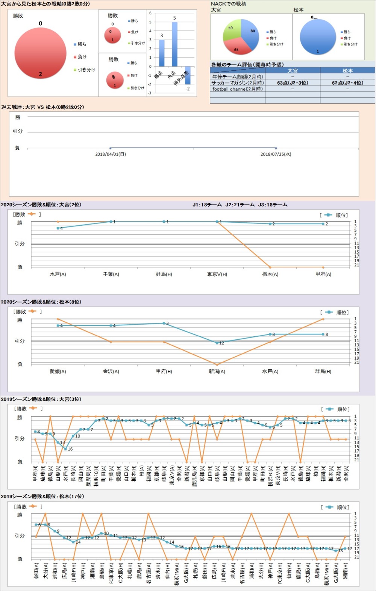Viewport: 376px width, 591px height.
Task: Select the all-blue 松本 NACK pie chart
Action: point(318,36)
